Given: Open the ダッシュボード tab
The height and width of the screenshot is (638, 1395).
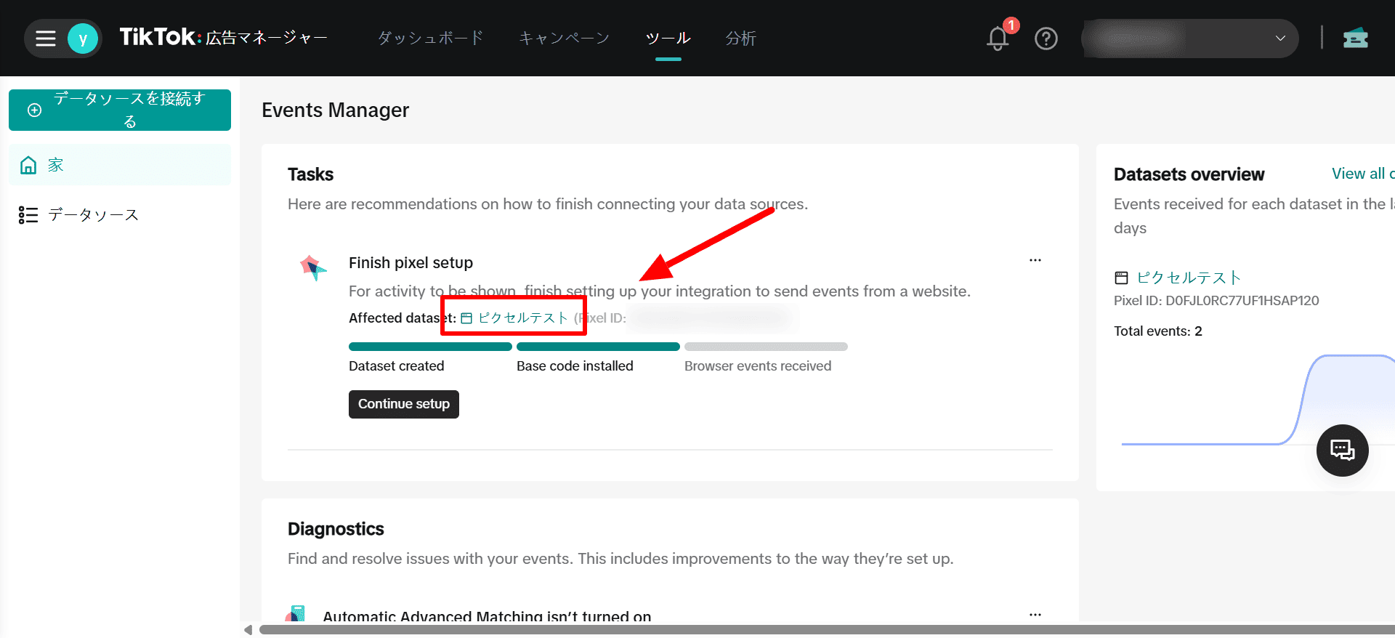Looking at the screenshot, I should pos(430,39).
